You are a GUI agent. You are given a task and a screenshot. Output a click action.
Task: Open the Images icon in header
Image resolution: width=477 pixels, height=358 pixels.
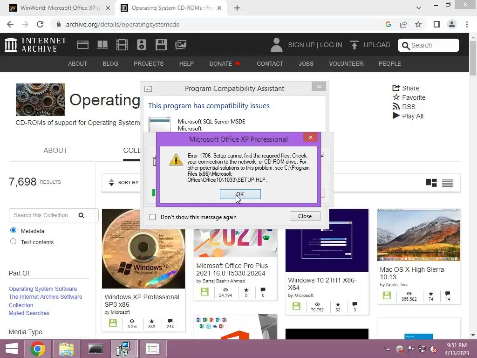(x=181, y=45)
